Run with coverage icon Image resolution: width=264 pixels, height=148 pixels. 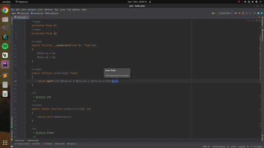click(x=243, y=13)
